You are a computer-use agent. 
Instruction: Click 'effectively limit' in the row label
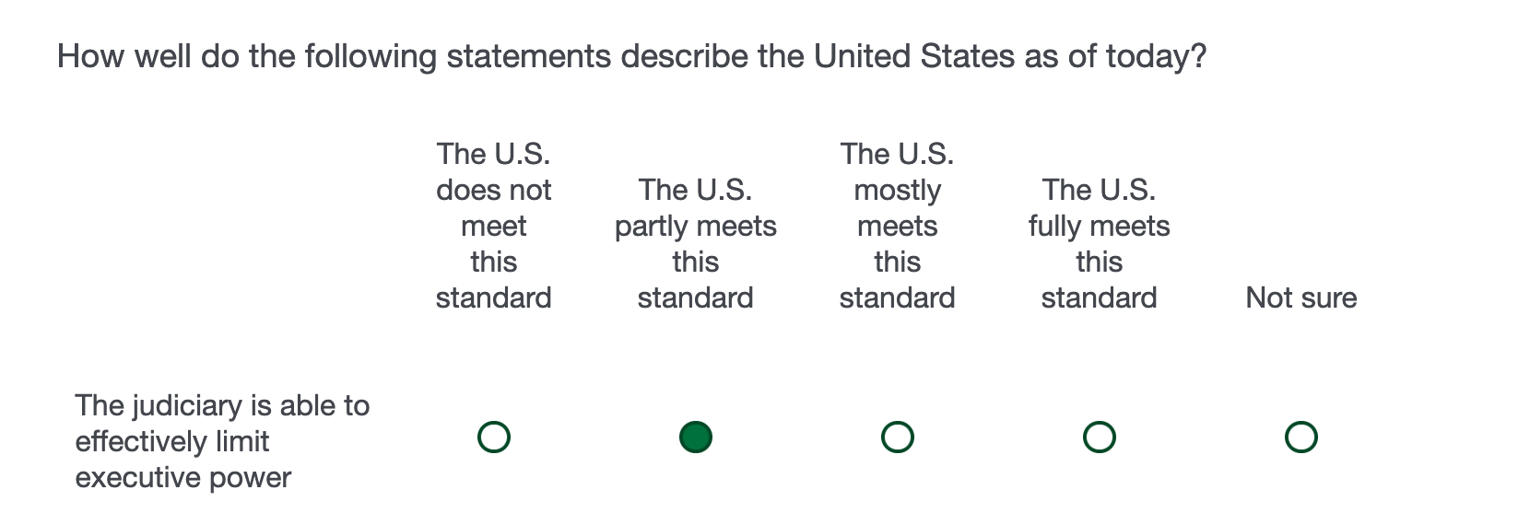point(171,441)
